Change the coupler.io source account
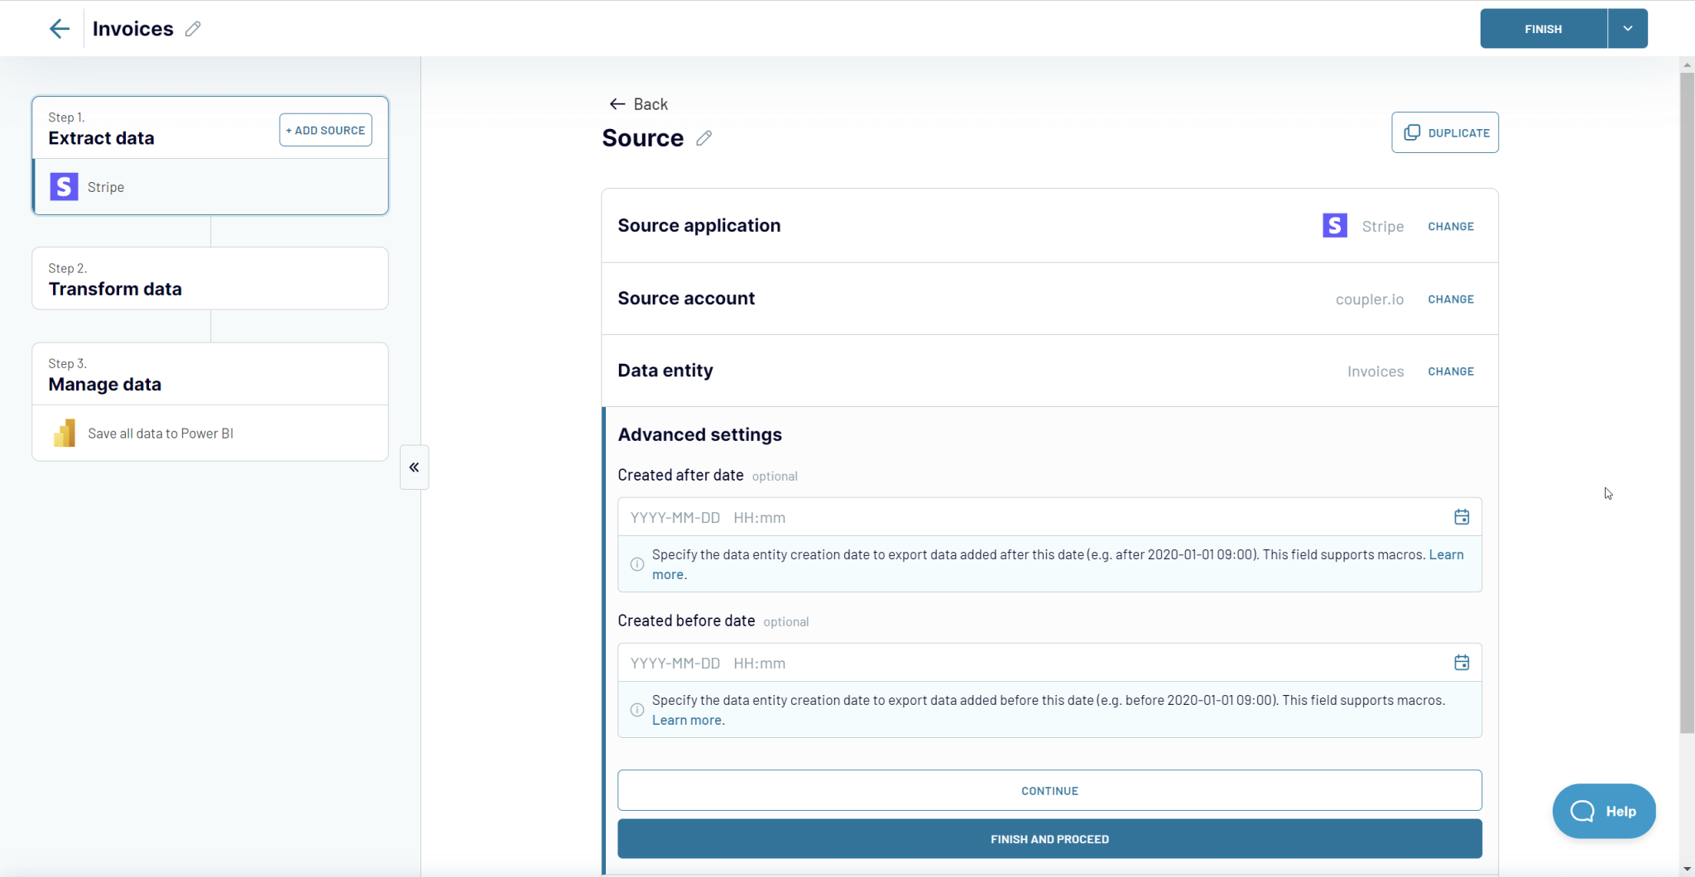This screenshot has width=1695, height=877. point(1451,299)
